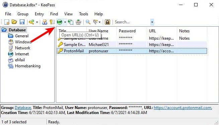Save the database with floppy icon
Viewport: 219px width, 125px height.
[x=22, y=22]
